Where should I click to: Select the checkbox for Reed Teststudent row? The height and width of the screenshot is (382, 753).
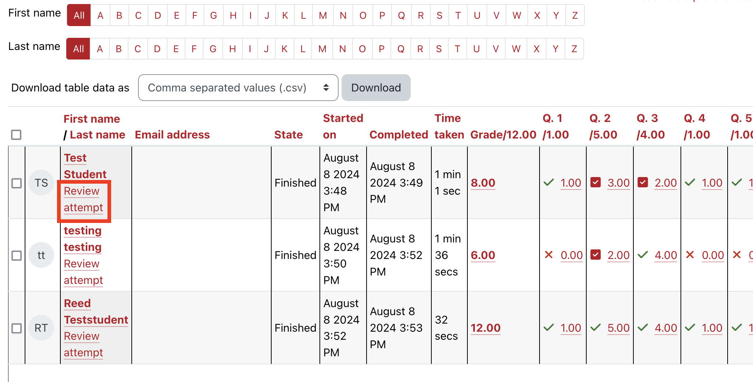click(x=16, y=328)
